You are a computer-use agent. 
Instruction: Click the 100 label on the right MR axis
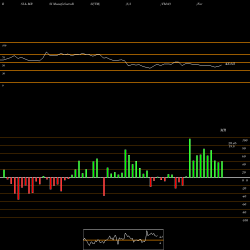coord(245,140)
